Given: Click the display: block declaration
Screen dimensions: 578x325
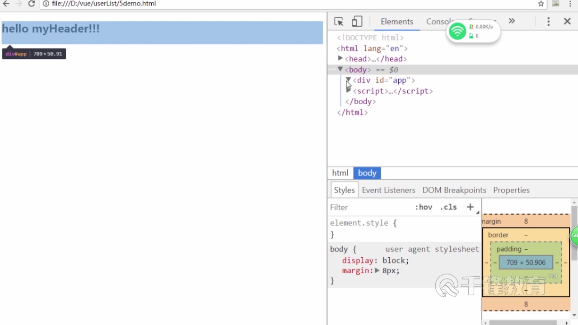Looking at the screenshot, I should (x=375, y=260).
